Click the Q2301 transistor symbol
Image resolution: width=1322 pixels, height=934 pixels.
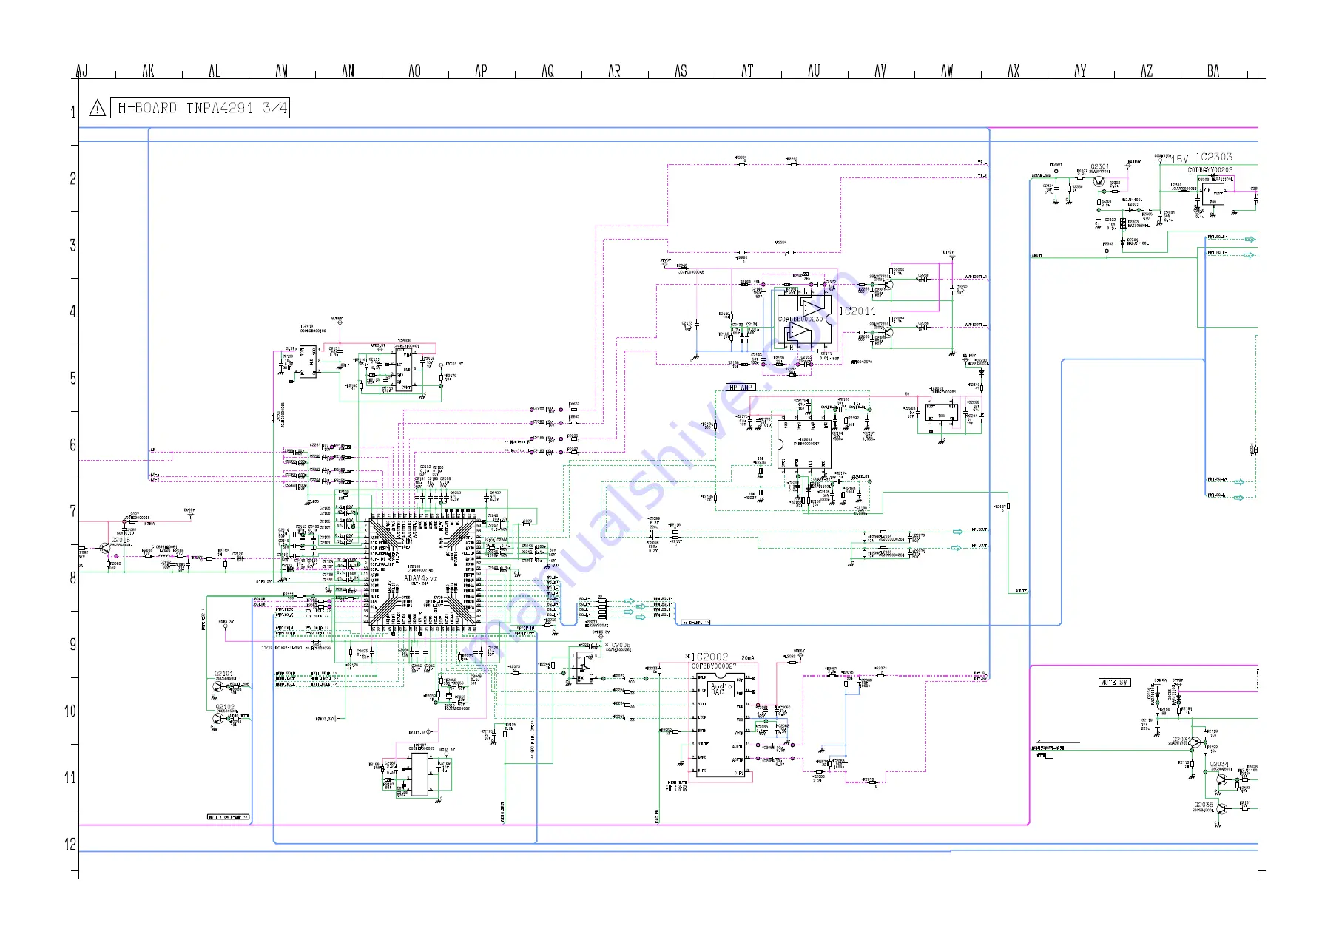click(x=1099, y=180)
